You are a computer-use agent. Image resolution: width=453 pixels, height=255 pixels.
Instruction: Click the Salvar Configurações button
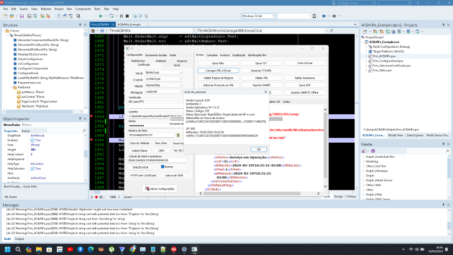(160, 189)
